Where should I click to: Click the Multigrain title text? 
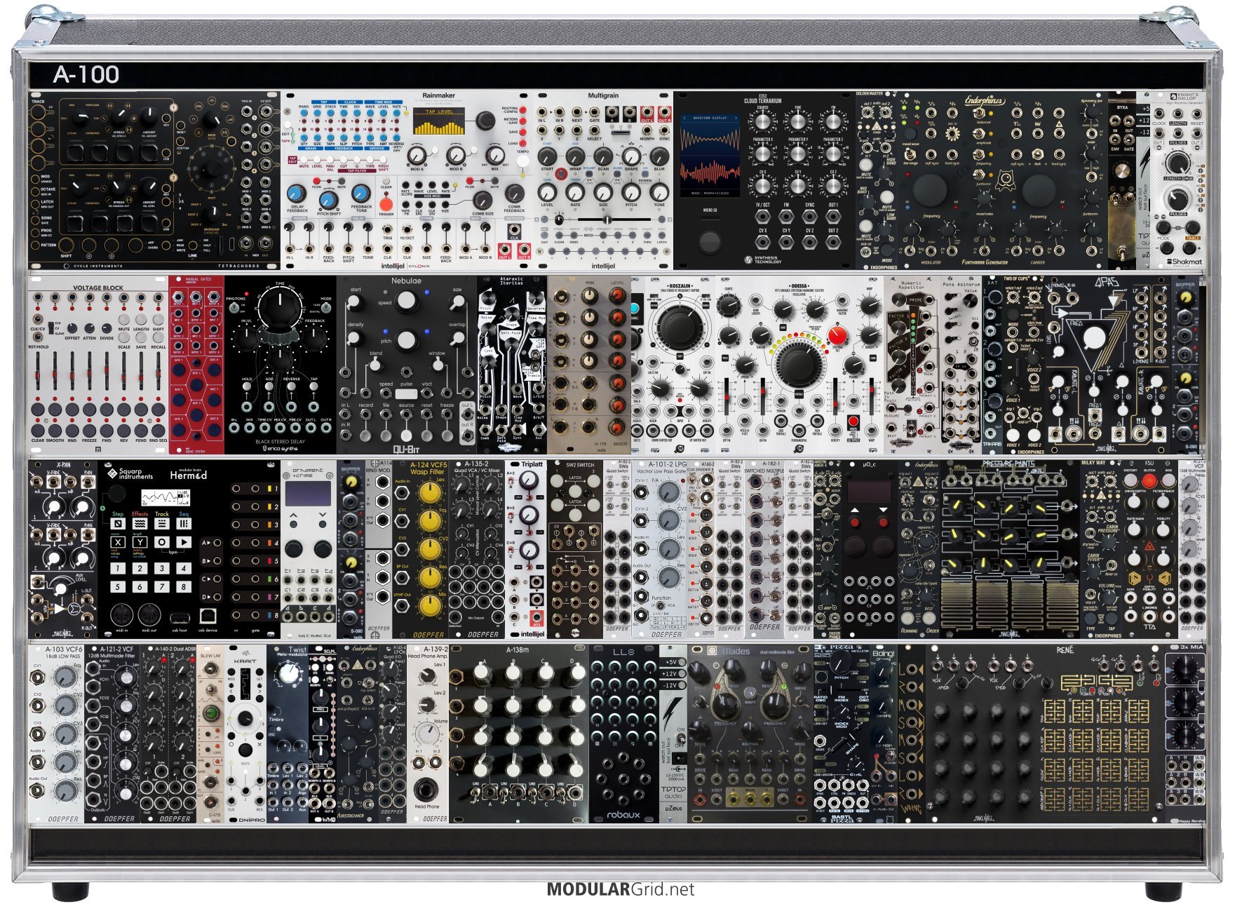pyautogui.click(x=603, y=95)
